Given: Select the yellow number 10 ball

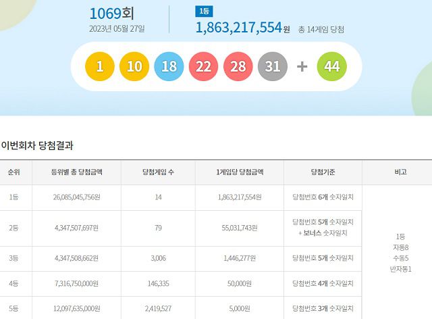Looking at the screenshot, I should coord(134,66).
